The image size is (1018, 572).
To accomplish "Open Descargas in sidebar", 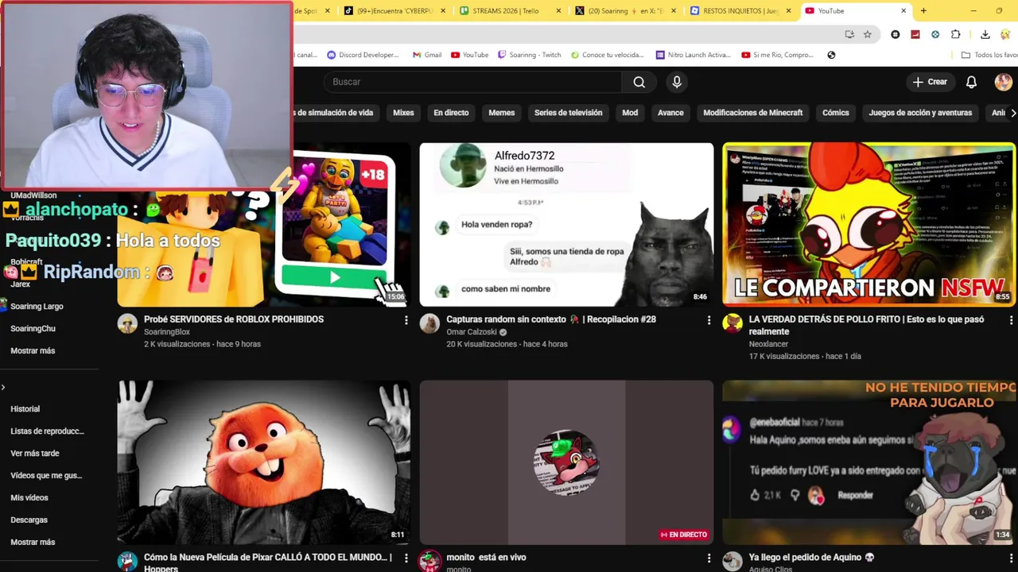I will 29,520.
